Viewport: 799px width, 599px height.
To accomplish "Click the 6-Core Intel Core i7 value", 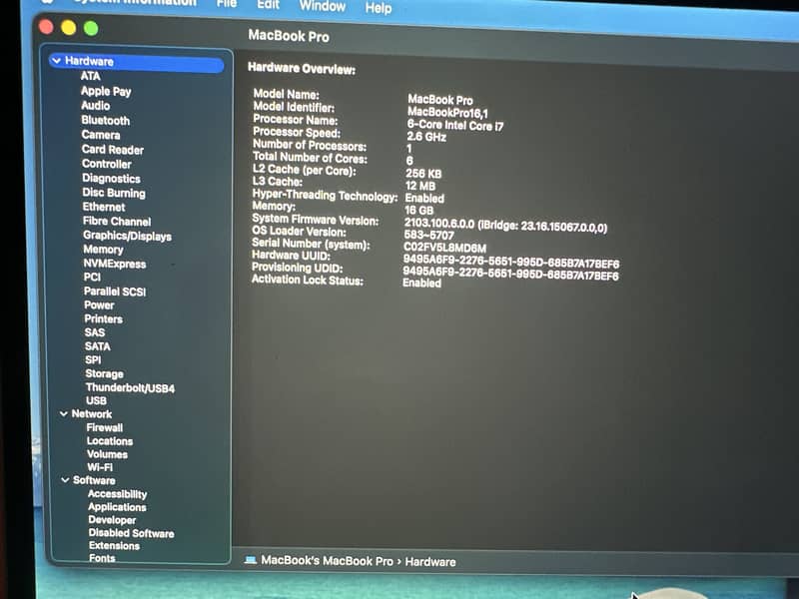I will point(454,125).
